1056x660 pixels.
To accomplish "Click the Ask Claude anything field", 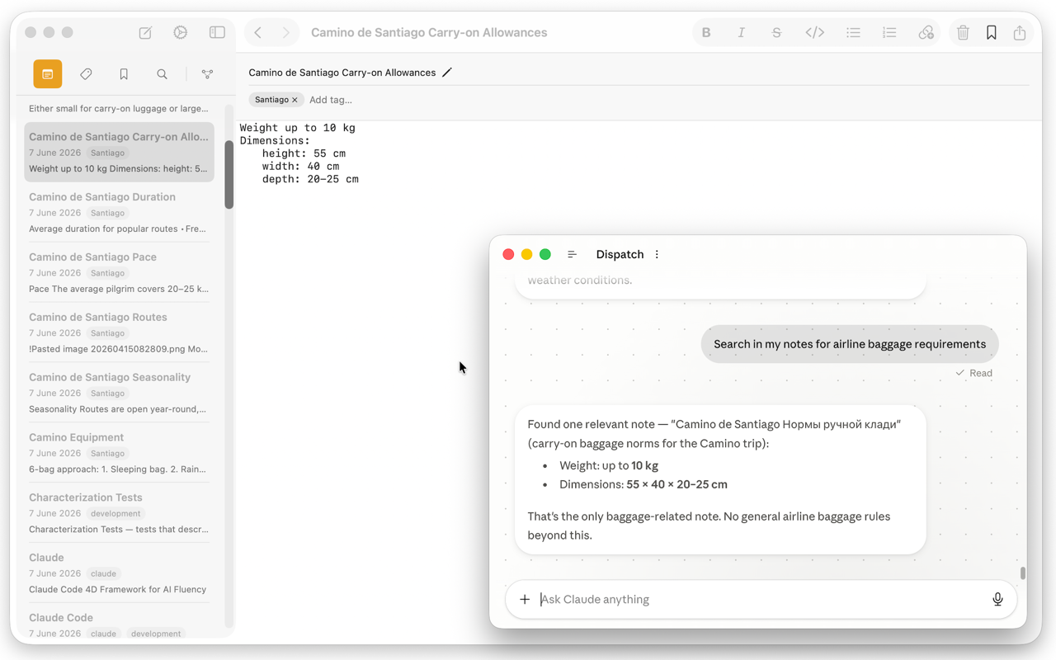I will (x=759, y=599).
